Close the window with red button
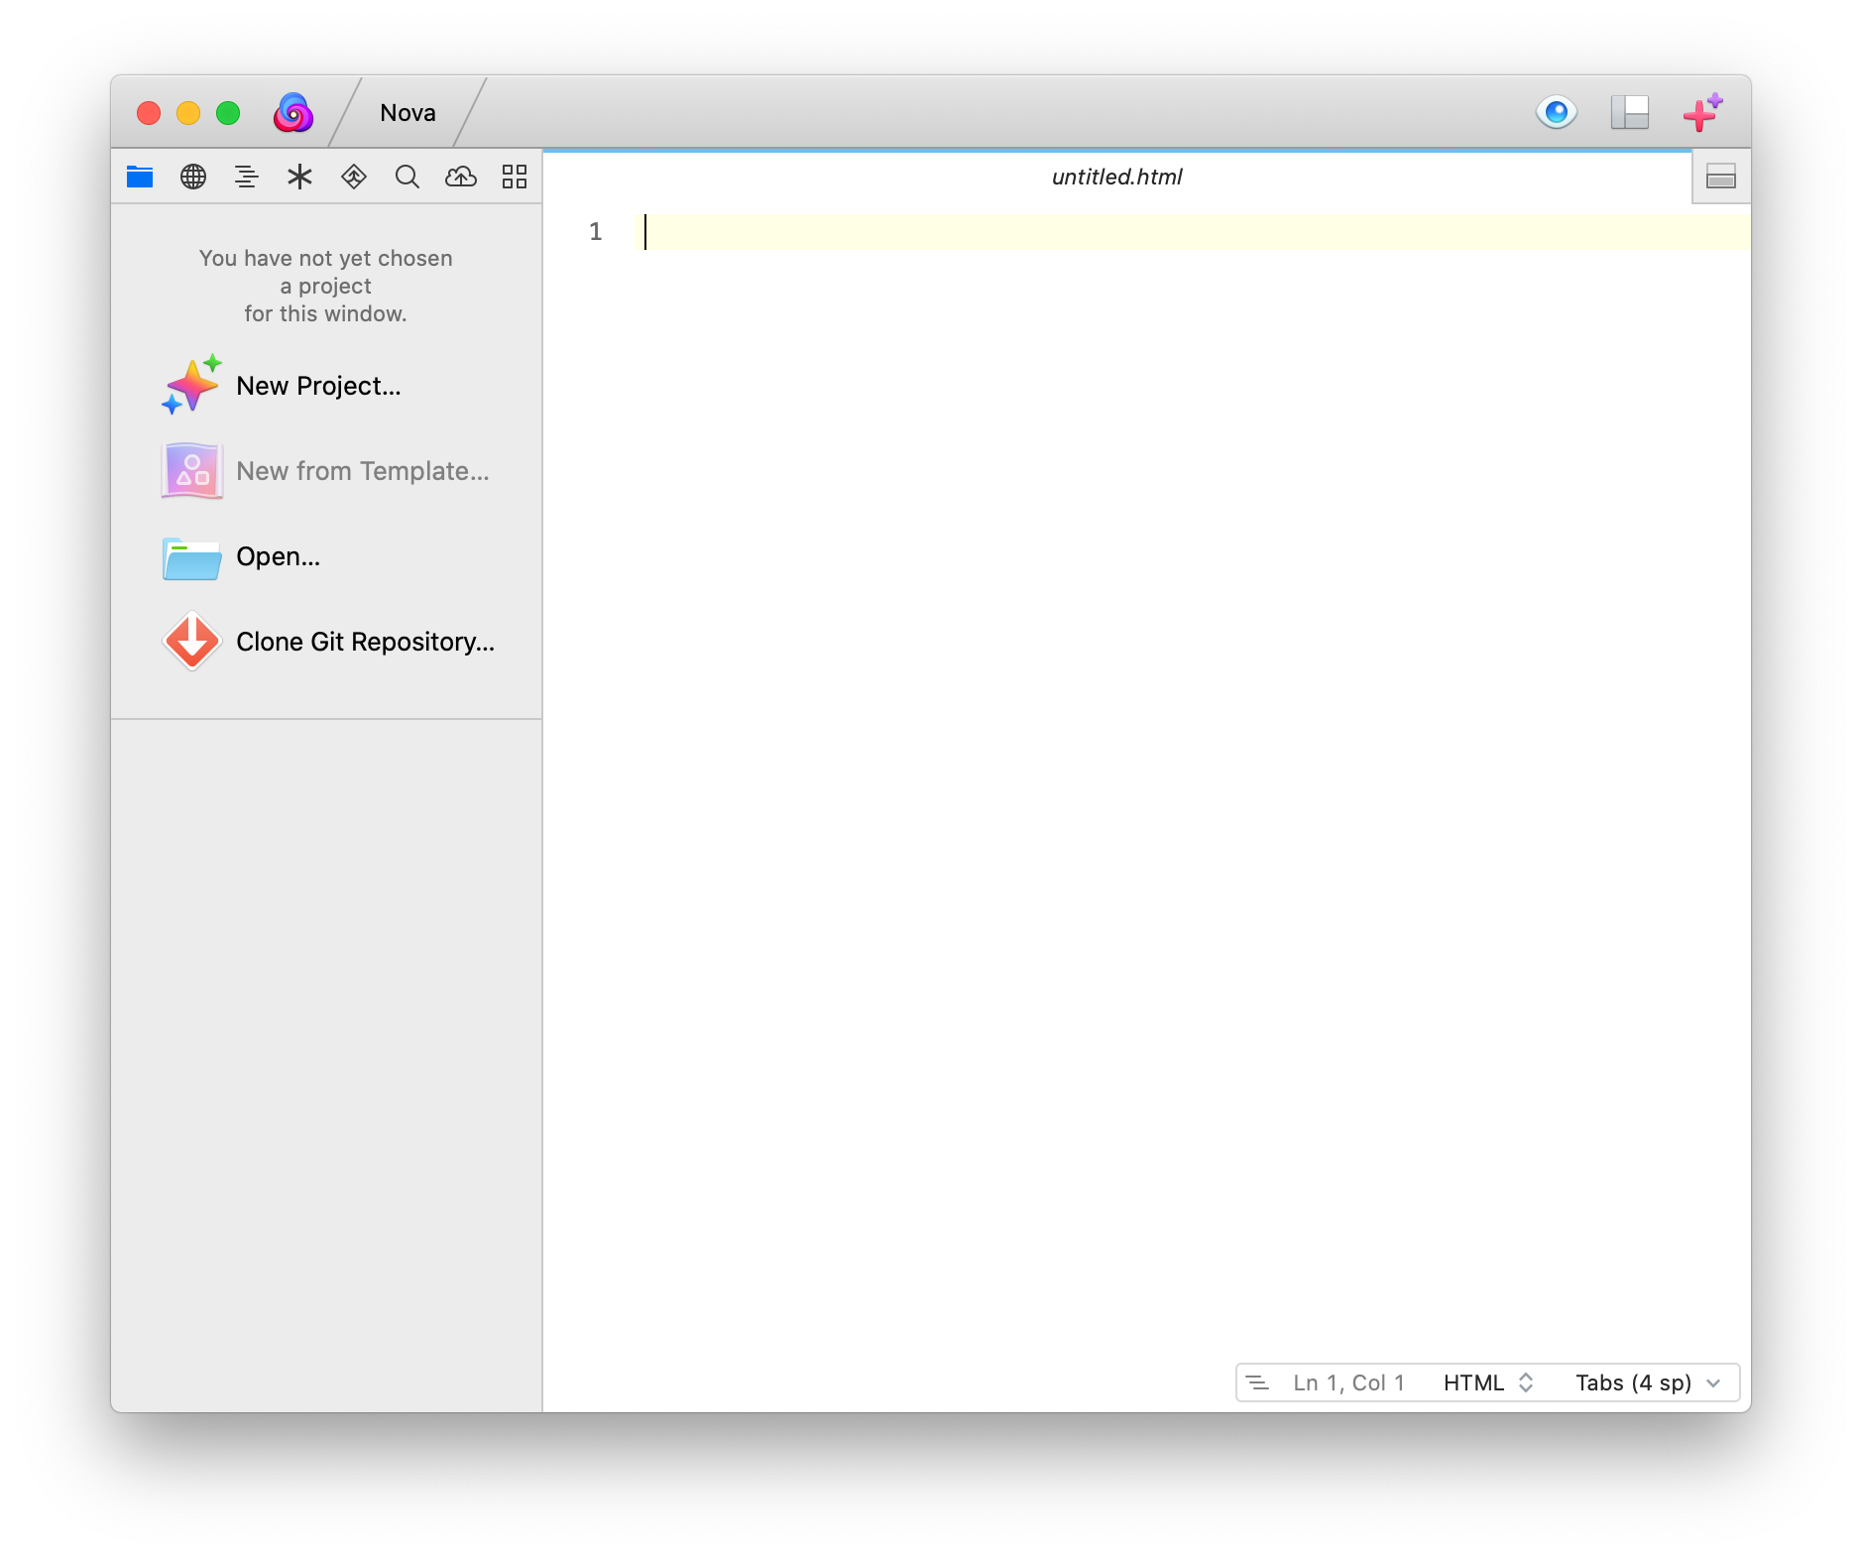Viewport: 1862px width, 1559px height. tap(149, 113)
